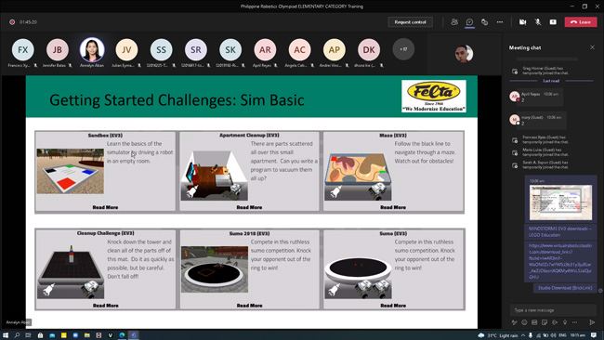Read More under Sumo 2018 (EV3)
604x340 pixels.
point(249,306)
